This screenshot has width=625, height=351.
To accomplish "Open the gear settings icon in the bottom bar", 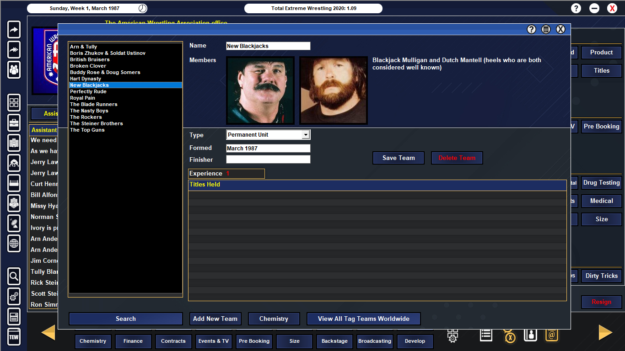I will tap(453, 335).
